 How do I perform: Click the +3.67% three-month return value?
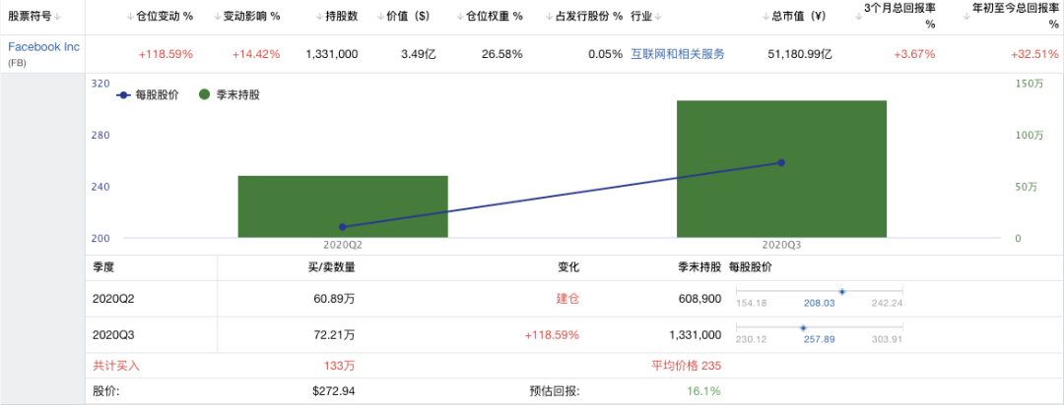[x=915, y=54]
